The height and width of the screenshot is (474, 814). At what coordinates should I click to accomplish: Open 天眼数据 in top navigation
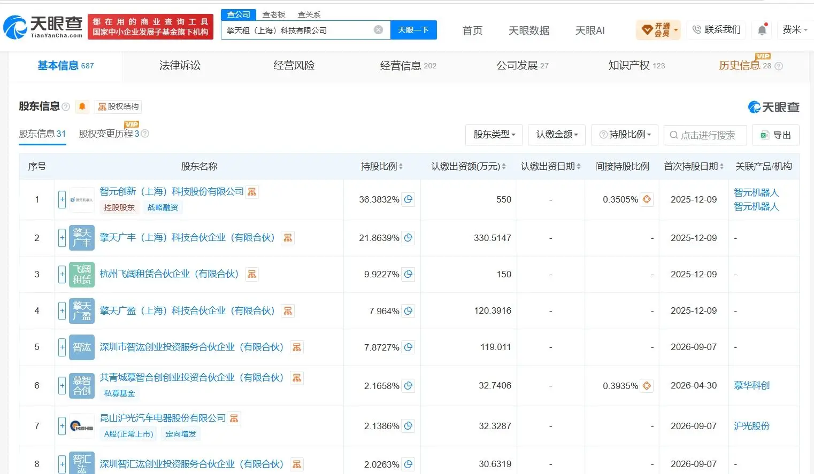529,30
